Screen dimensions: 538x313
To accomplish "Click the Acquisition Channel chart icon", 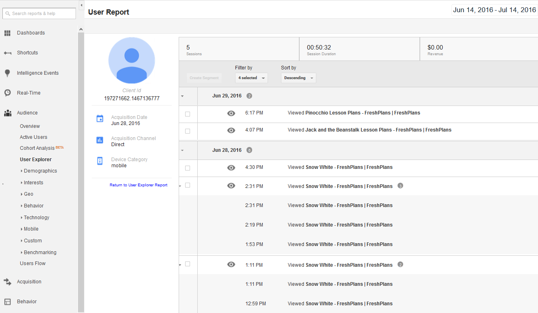I will [x=100, y=140].
